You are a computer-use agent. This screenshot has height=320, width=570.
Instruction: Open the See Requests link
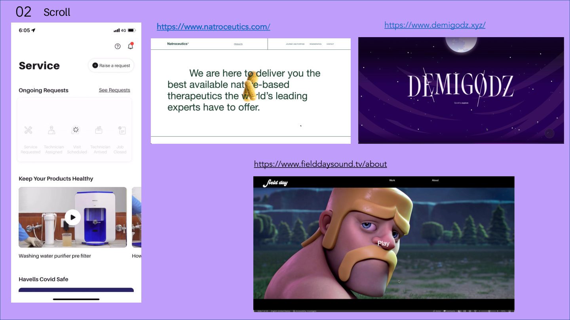point(114,90)
